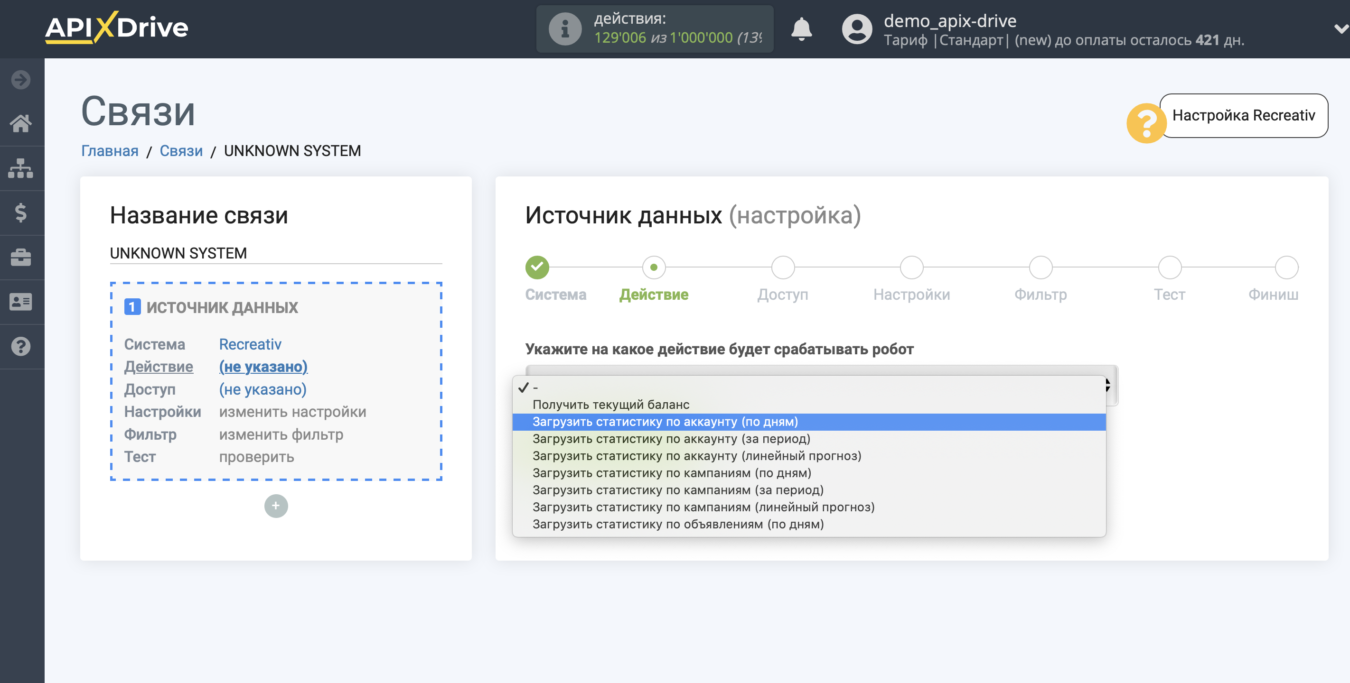The width and height of the screenshot is (1350, 683).
Task: Expand sidebar with the arrow icon
Action: [21, 80]
